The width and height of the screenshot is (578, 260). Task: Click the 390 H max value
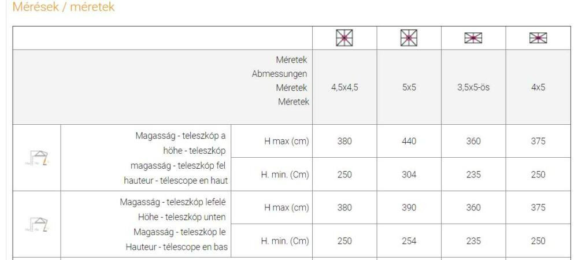tap(409, 207)
